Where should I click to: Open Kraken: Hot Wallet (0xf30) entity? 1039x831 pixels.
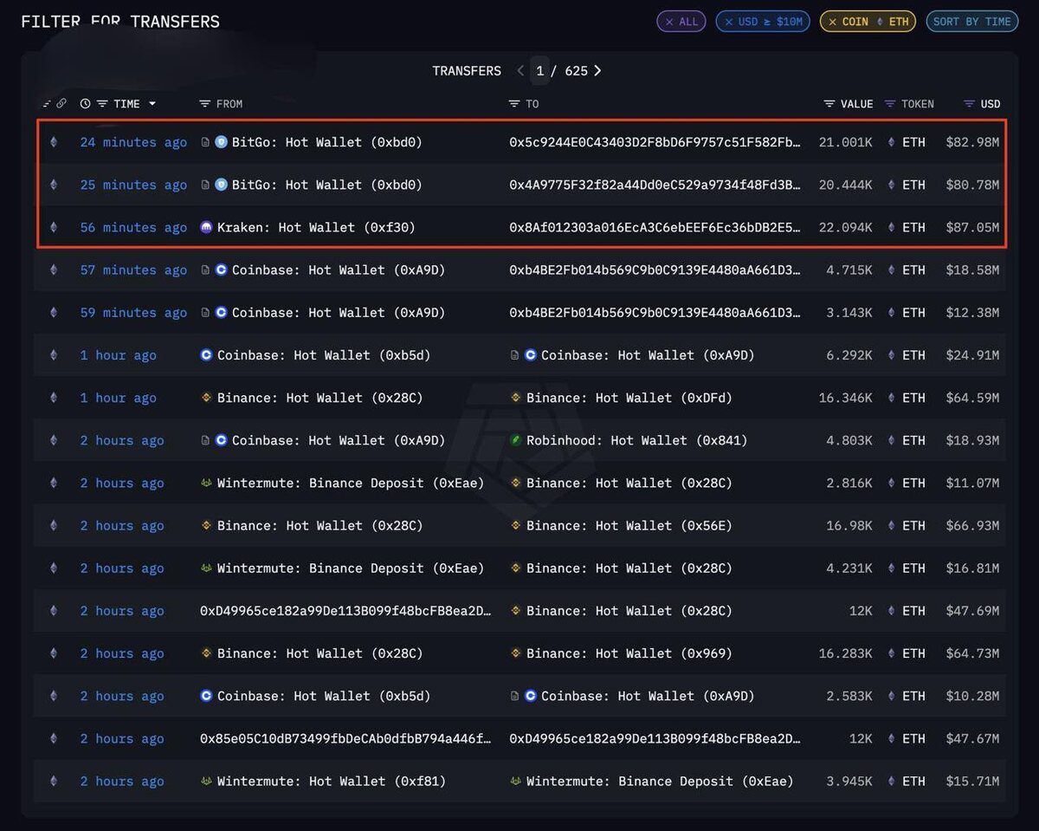(x=316, y=227)
